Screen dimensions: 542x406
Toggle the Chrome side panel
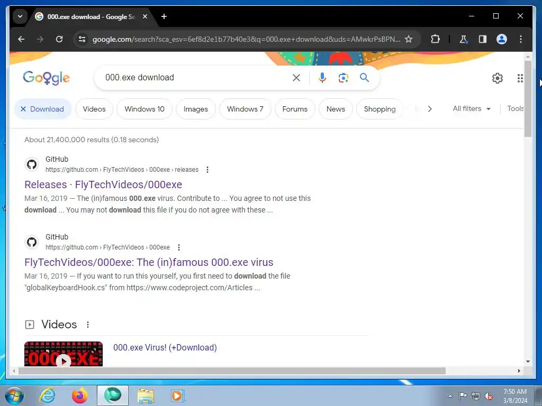483,39
